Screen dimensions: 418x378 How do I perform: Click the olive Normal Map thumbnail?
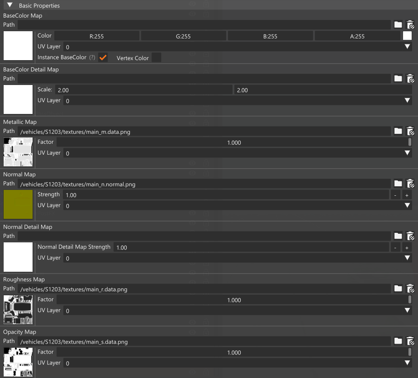18,204
